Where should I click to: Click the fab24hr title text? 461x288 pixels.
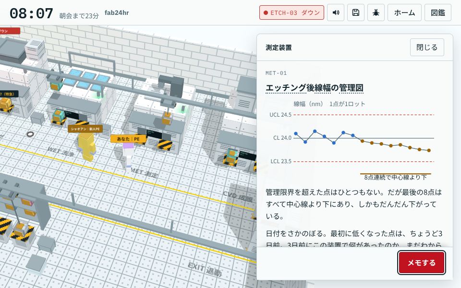(117, 13)
